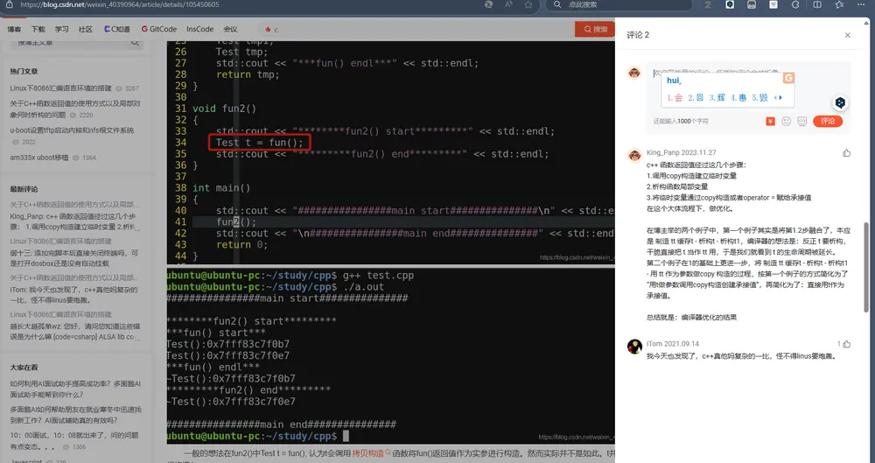Open emoji picker in comment box
Viewport: 875px width, 463px height.
[787, 121]
